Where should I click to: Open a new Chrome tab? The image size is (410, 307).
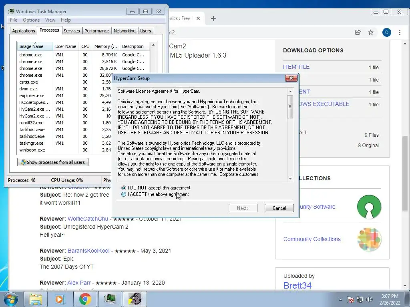click(213, 18)
